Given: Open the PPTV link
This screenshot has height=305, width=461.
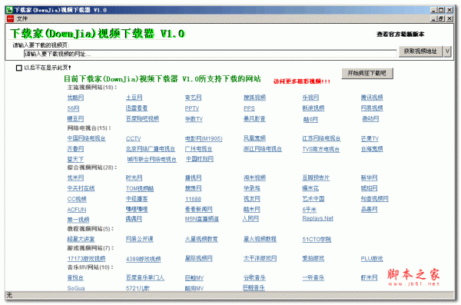Looking at the screenshot, I should pyautogui.click(x=192, y=108).
